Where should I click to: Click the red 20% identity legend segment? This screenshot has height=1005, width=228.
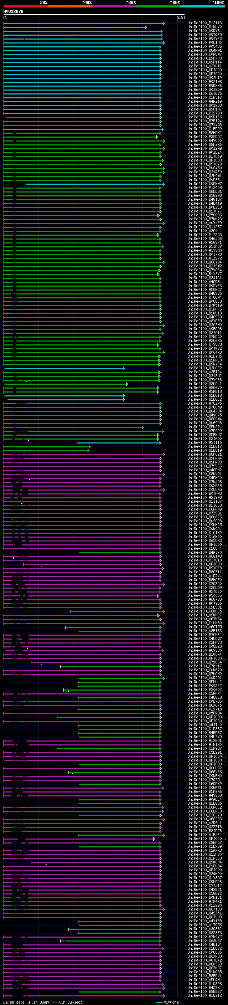(26, 7)
